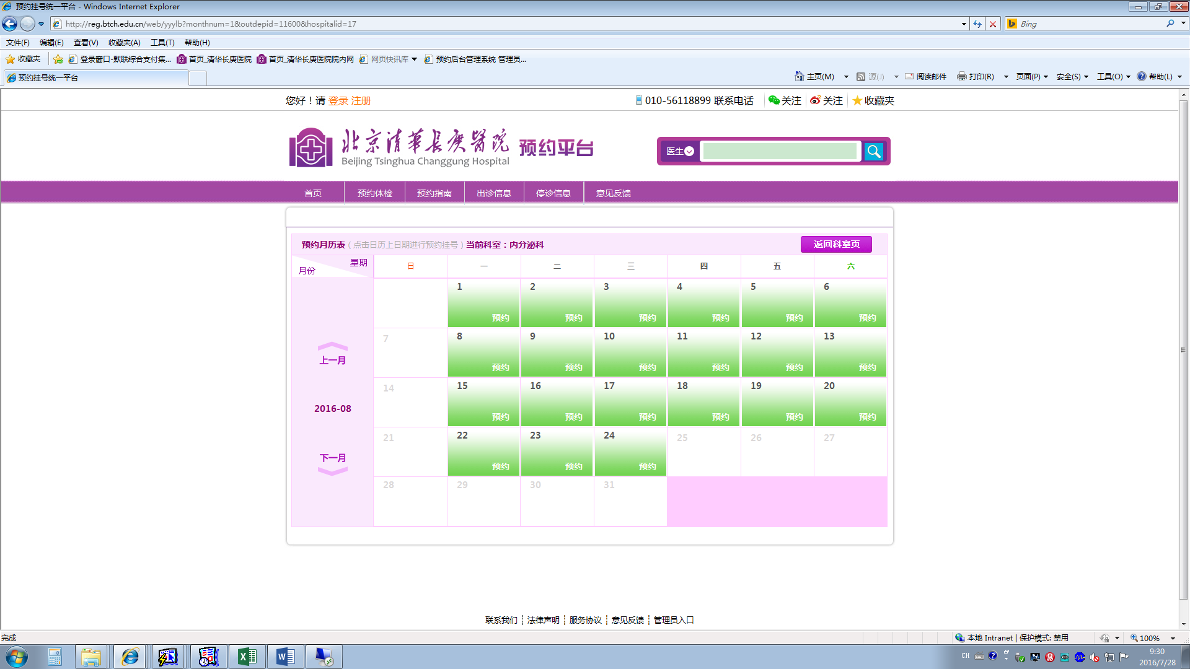Select the 出诊信息 navigation tab
The height and width of the screenshot is (669, 1190).
coord(494,193)
